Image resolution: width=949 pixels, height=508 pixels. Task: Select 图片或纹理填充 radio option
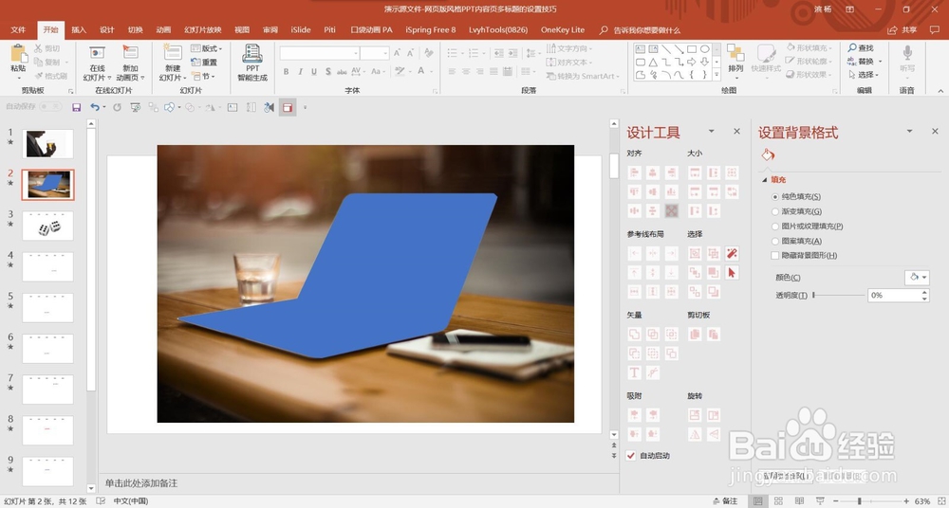click(775, 227)
